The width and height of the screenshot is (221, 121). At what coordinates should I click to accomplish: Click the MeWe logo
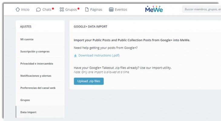[x=154, y=9]
